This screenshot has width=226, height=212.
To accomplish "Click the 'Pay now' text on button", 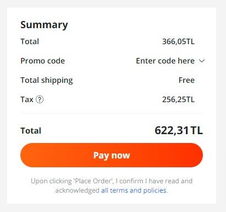I will point(112,156).
